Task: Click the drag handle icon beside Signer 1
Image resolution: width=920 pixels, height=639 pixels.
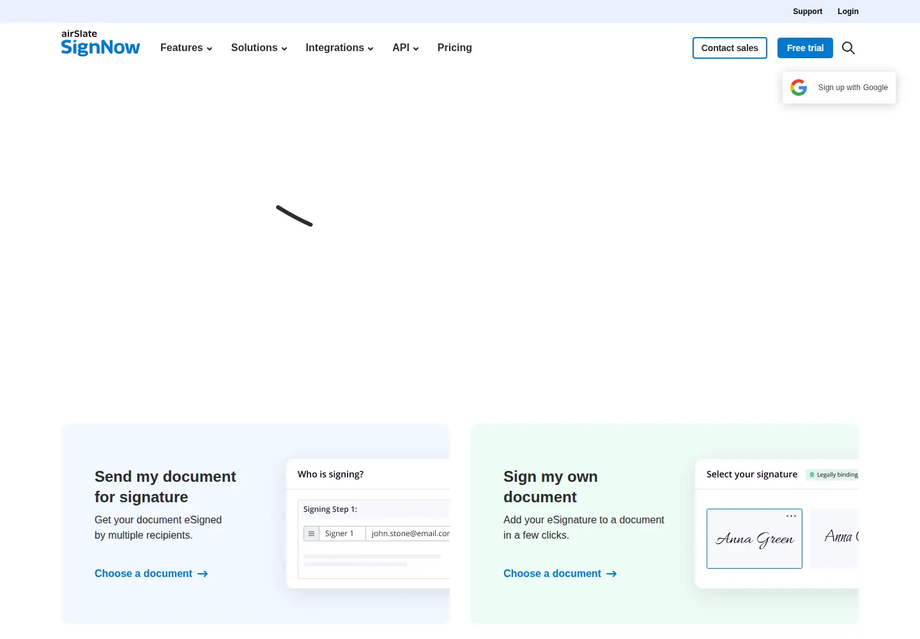Action: pyautogui.click(x=311, y=534)
